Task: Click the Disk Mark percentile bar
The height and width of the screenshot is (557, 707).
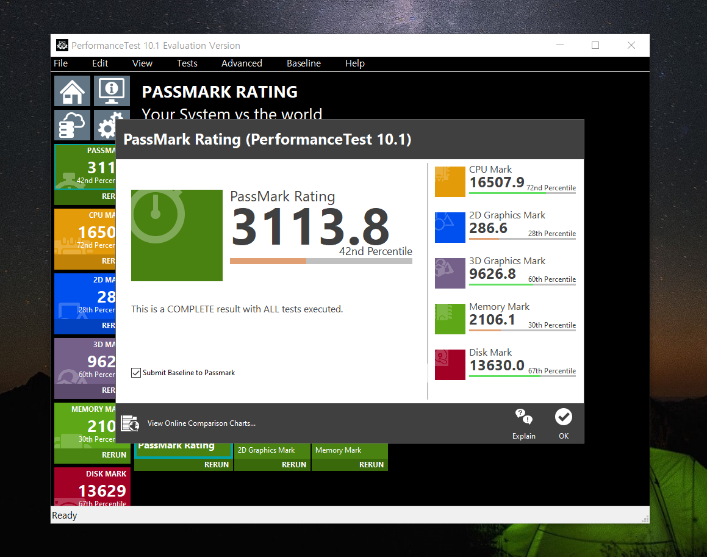Action: (523, 376)
